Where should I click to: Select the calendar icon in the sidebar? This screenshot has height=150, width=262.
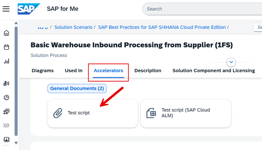point(6,47)
